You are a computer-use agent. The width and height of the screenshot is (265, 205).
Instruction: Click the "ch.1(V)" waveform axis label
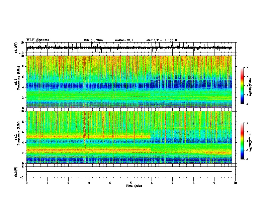16,48
